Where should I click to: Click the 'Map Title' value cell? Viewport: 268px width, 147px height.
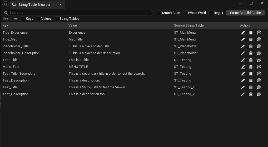(76, 39)
